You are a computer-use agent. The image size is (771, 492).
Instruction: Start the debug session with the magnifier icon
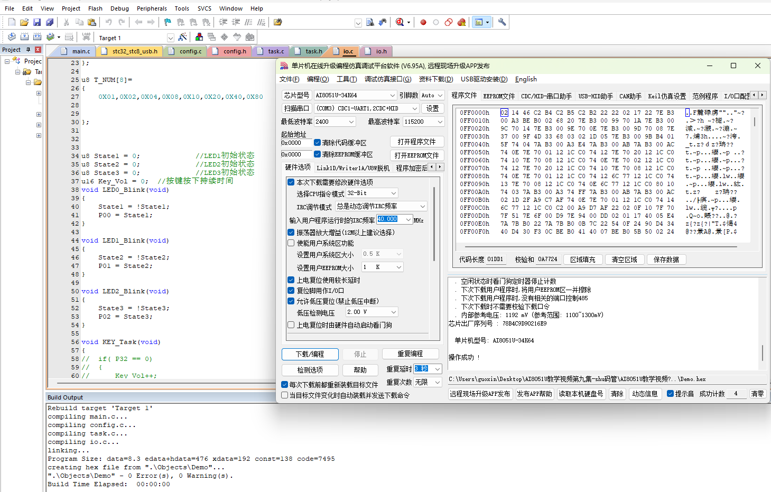(400, 22)
